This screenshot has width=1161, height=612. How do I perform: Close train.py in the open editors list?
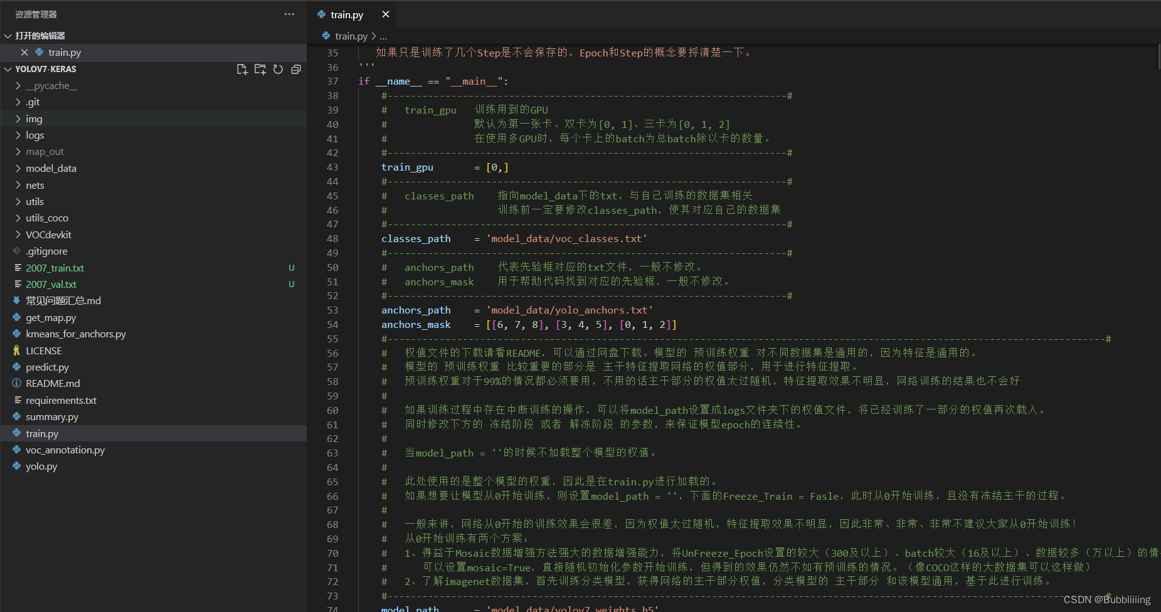(x=24, y=52)
